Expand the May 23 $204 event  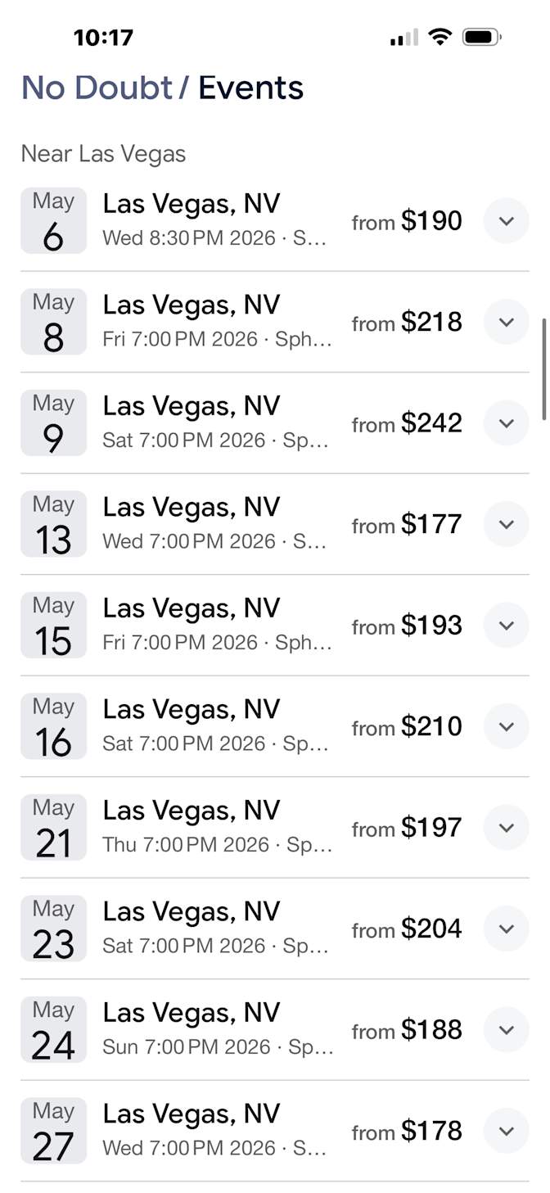[506, 929]
